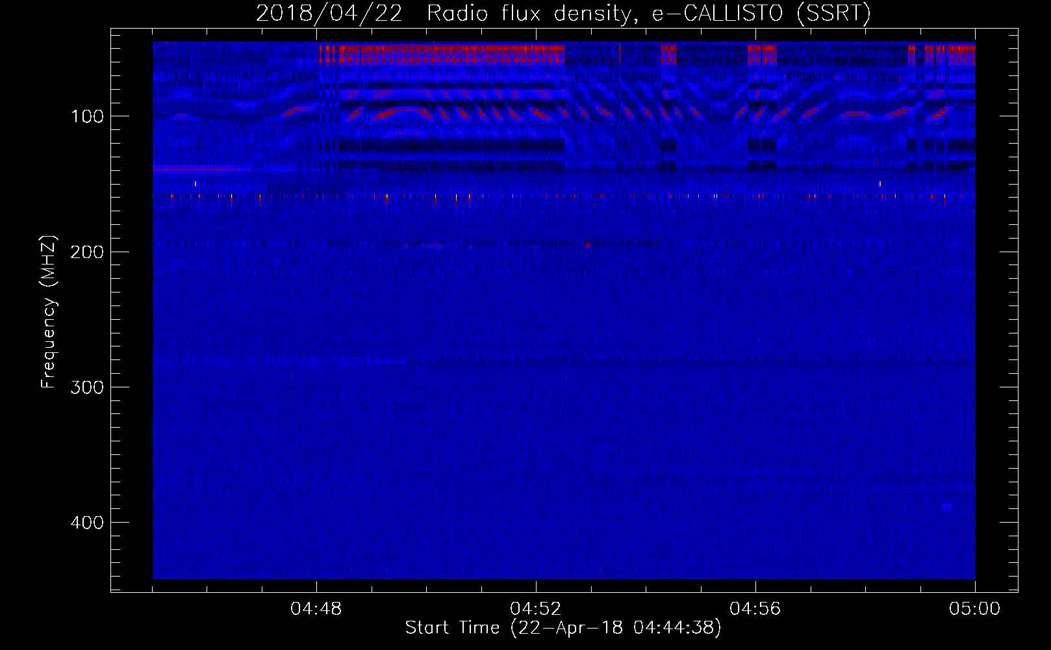Click the "400" frequency tick label
The width and height of the screenshot is (1051, 650).
(87, 523)
